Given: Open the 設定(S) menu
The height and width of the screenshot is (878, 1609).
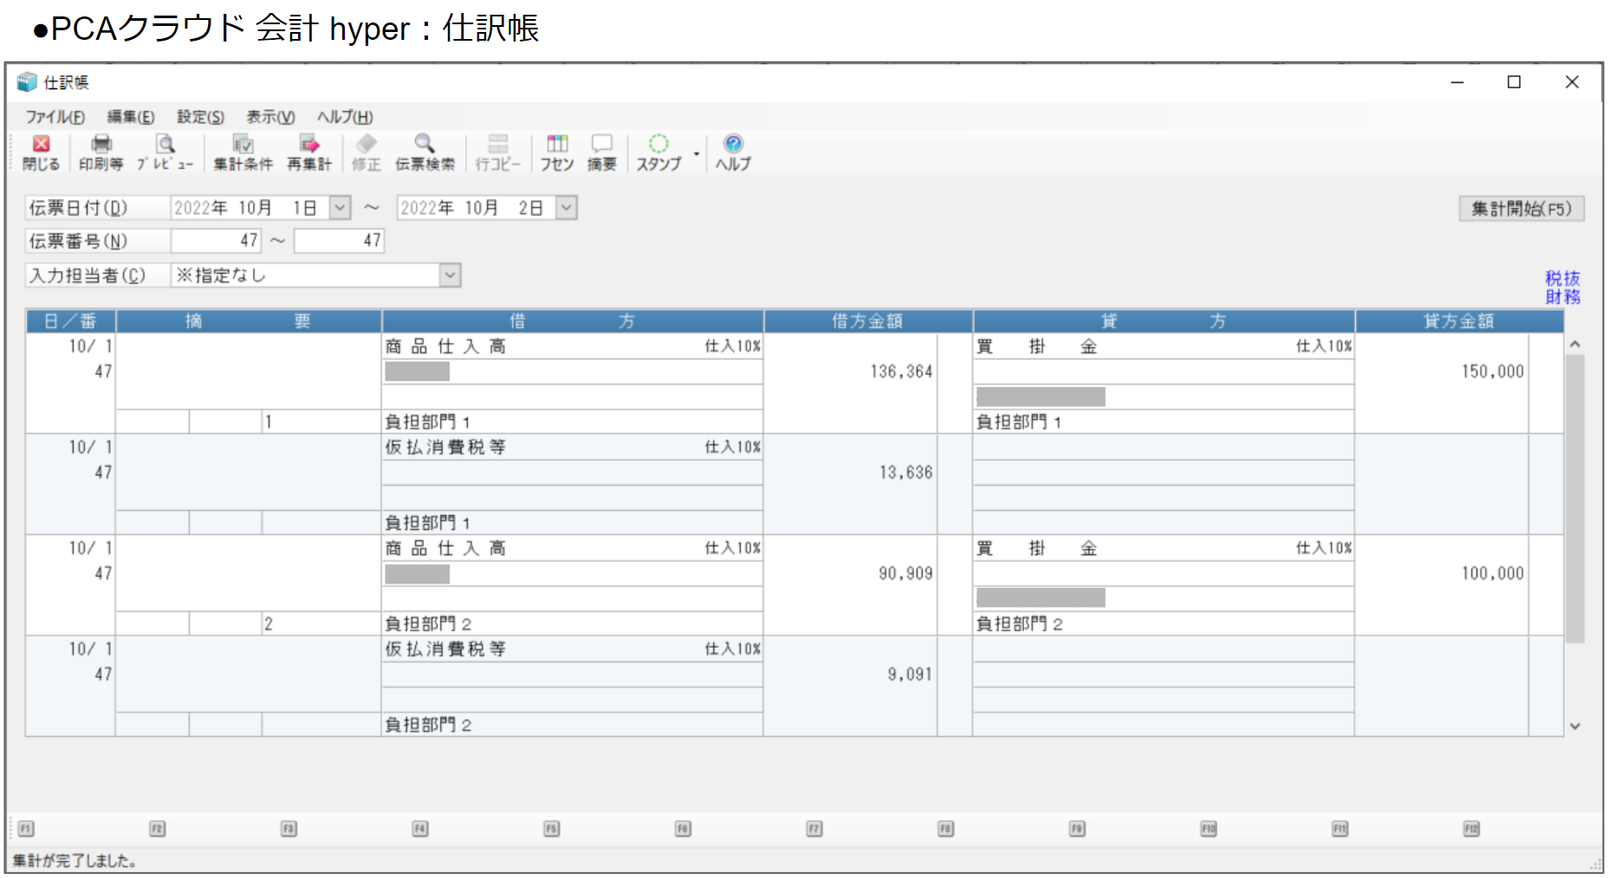Looking at the screenshot, I should pos(201,117).
